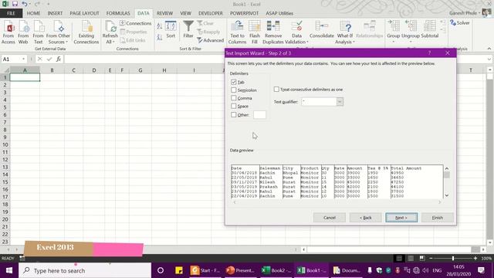
Task: Click Cancel in Text Import Wizard
Action: (x=330, y=218)
